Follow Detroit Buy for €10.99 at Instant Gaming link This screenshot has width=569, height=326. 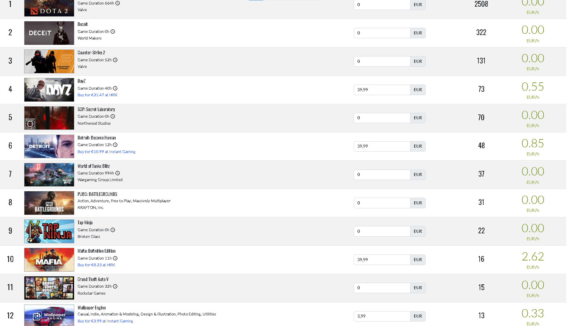(107, 152)
